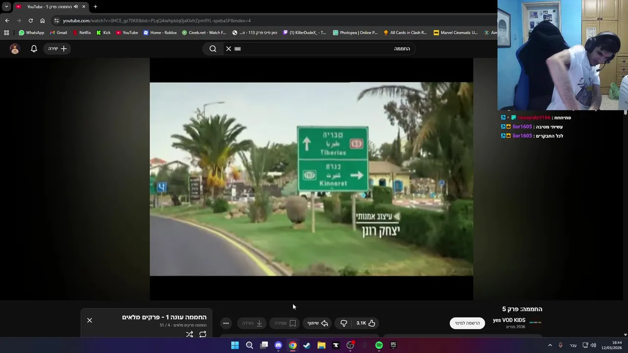Open the YouTube account avatar menu
This screenshot has width=628, height=353.
click(15, 49)
